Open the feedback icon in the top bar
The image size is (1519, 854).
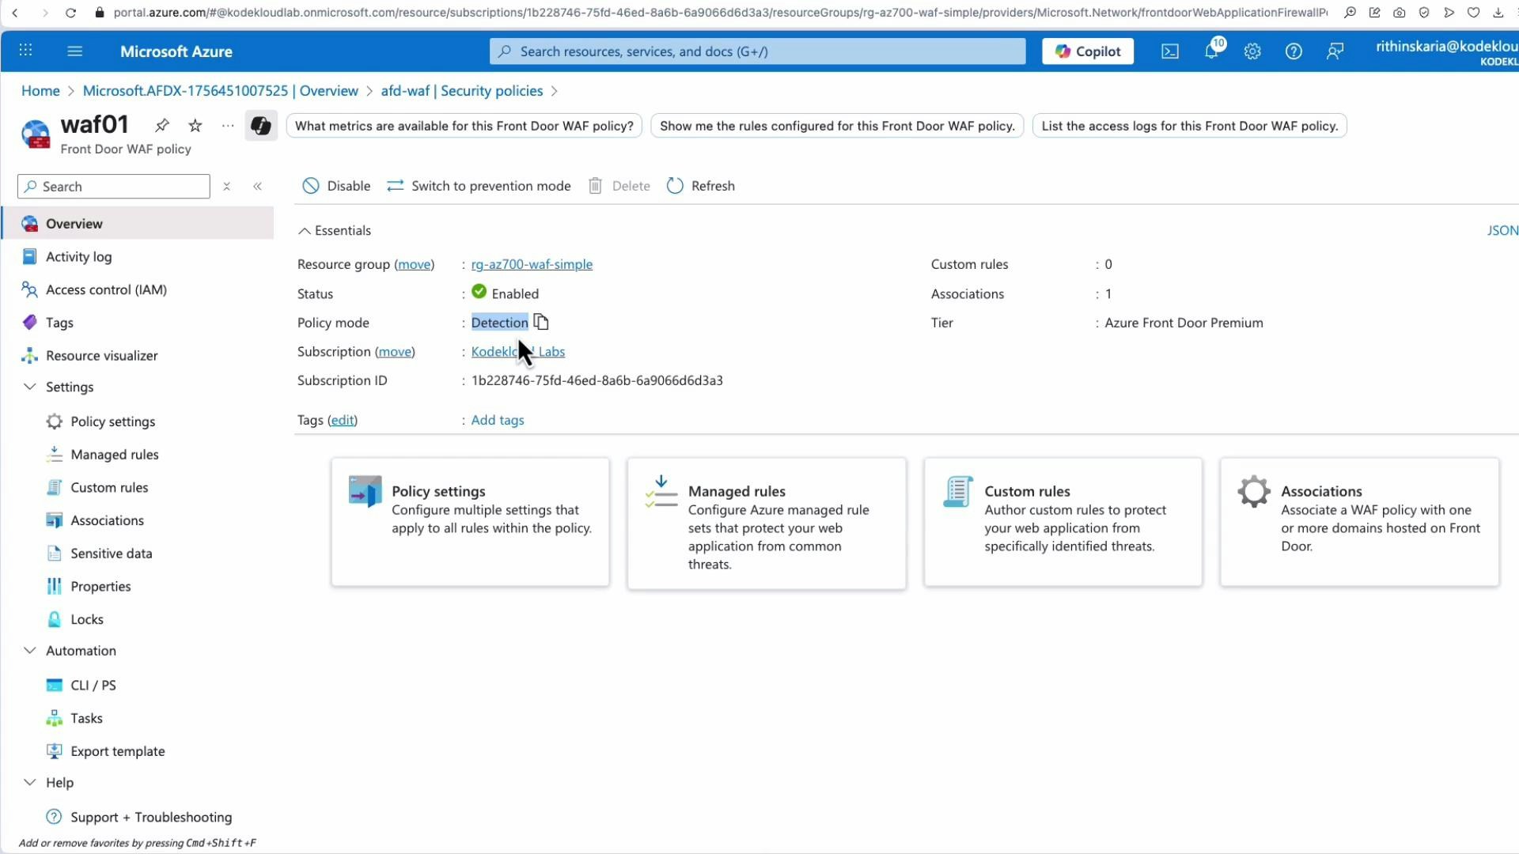pyautogui.click(x=1335, y=51)
